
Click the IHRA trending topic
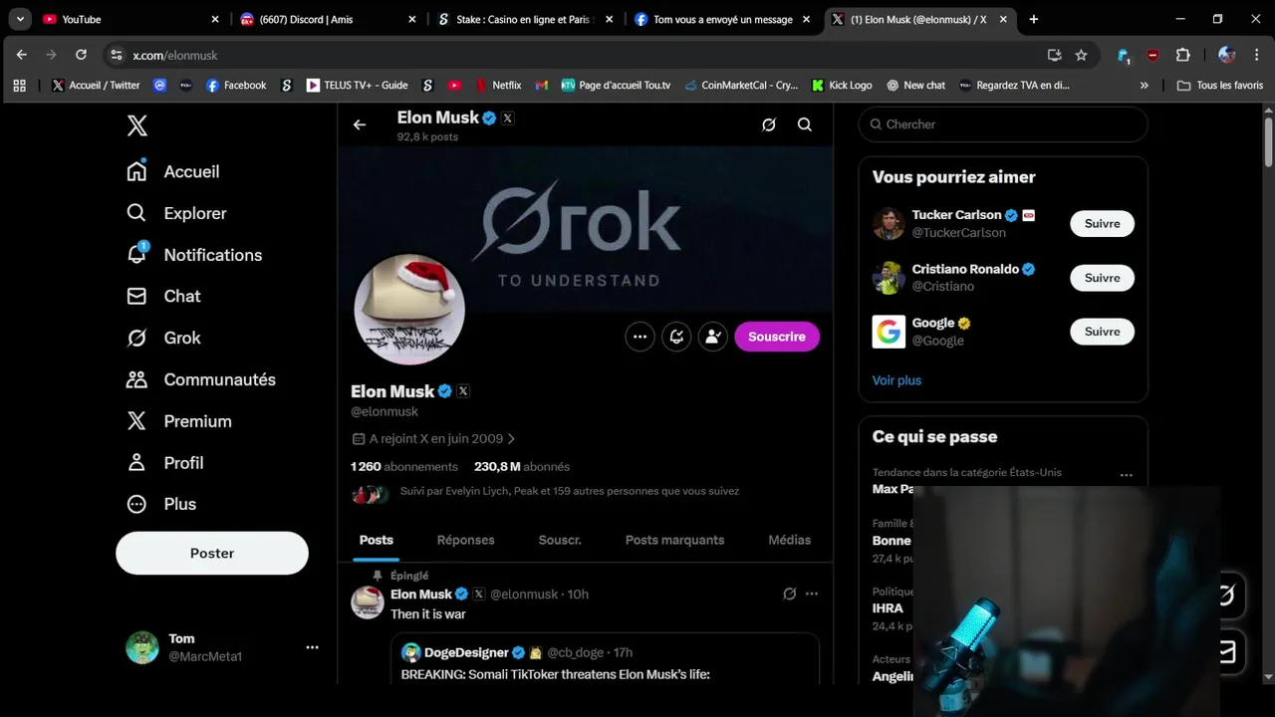888,608
